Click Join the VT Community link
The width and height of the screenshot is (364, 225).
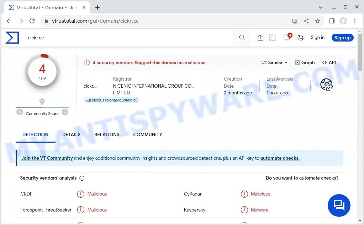click(47, 158)
